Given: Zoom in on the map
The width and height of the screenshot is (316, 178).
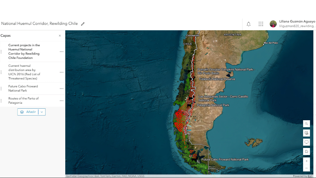Looking at the screenshot, I should point(306,161).
